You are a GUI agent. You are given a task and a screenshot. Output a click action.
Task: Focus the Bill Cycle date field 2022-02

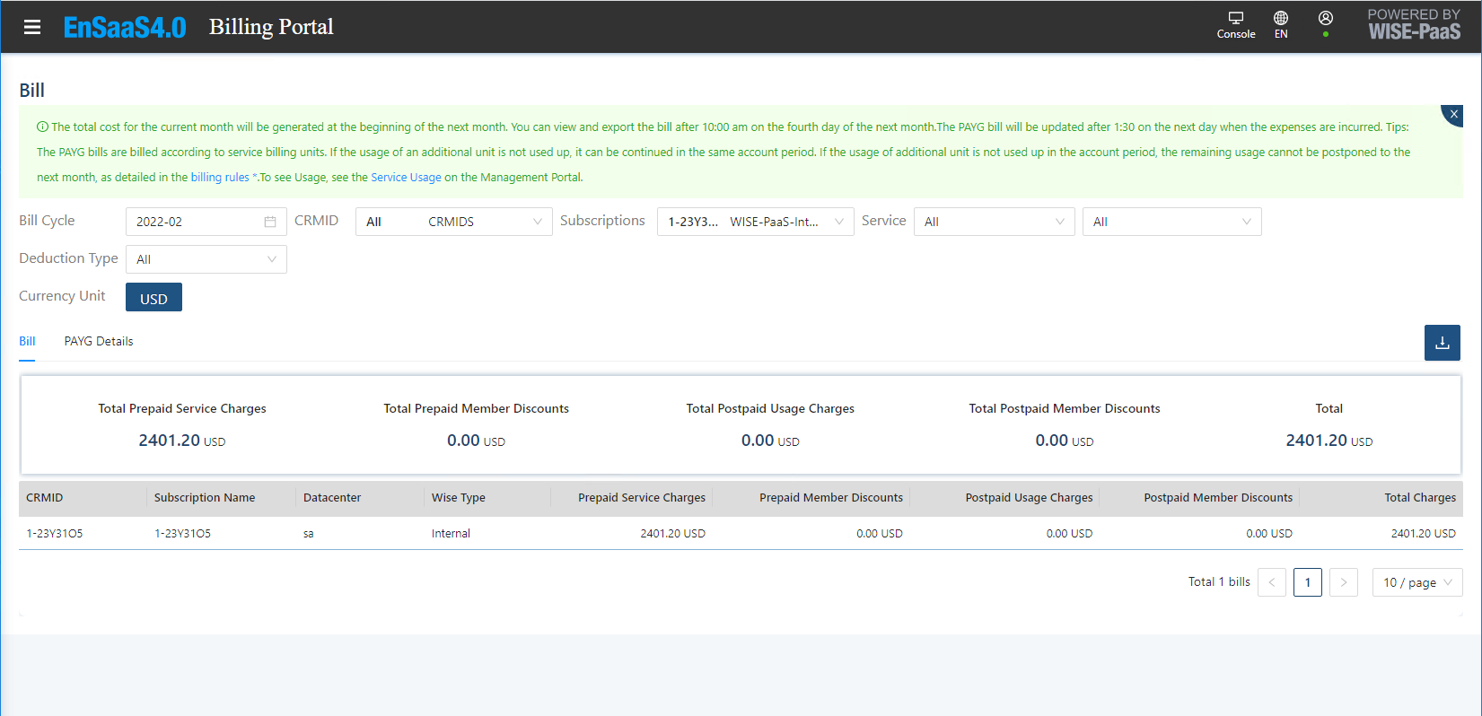click(x=206, y=222)
